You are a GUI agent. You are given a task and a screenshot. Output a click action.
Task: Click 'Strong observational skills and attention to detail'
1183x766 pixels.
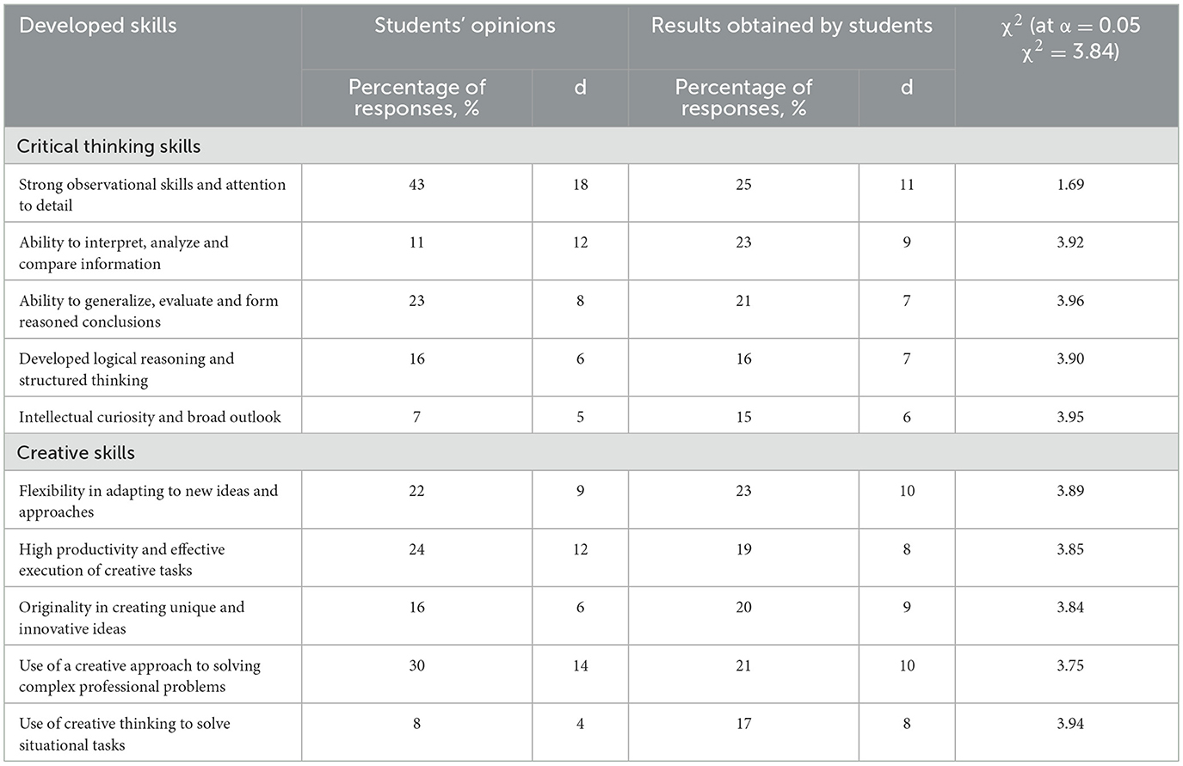pyautogui.click(x=152, y=194)
